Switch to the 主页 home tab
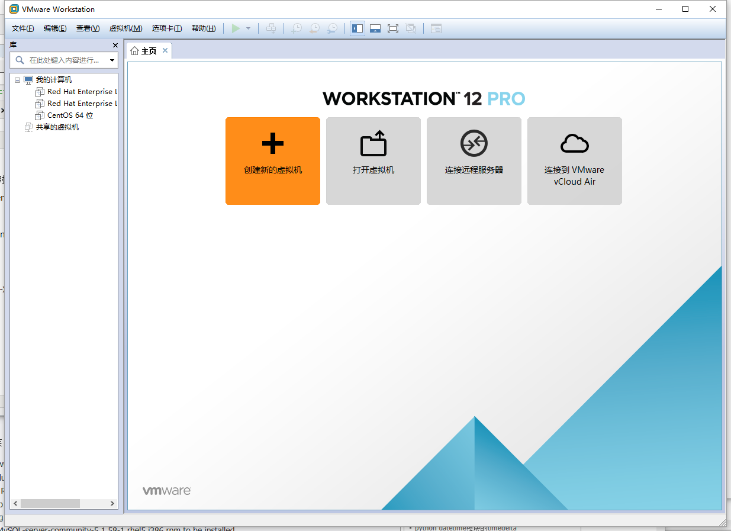The height and width of the screenshot is (531, 731). [x=149, y=51]
